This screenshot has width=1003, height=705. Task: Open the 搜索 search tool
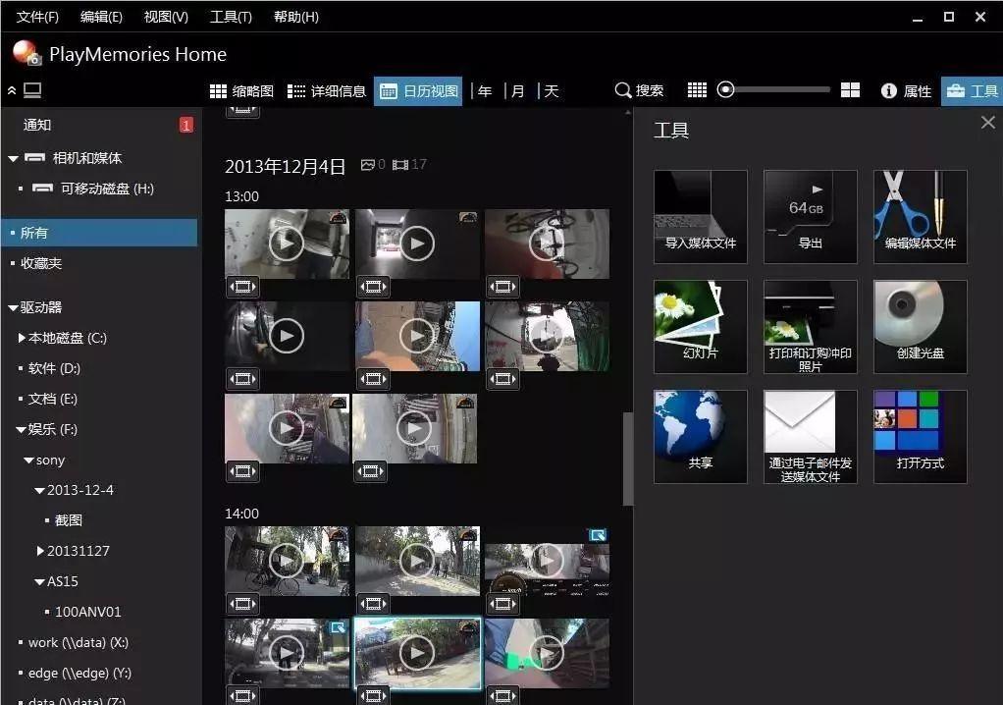click(639, 91)
